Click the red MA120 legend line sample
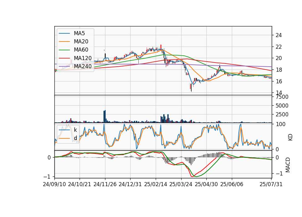 (64, 58)
